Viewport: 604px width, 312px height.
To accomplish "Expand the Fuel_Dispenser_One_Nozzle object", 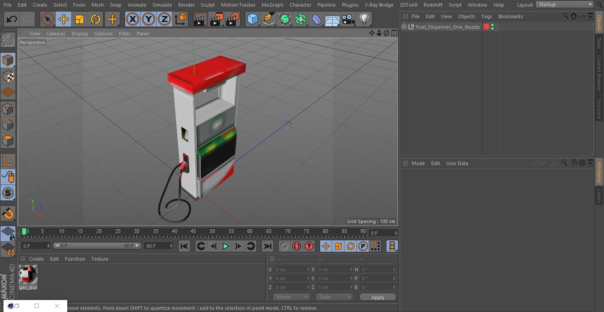I will click(404, 27).
